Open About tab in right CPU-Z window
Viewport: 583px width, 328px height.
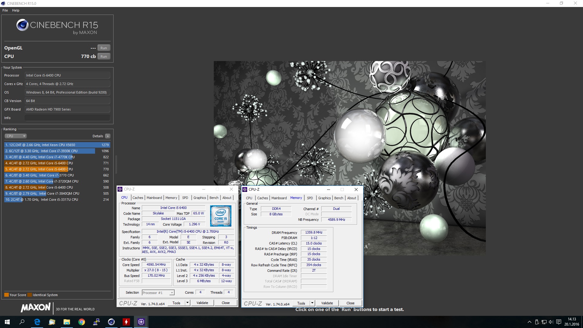point(352,198)
